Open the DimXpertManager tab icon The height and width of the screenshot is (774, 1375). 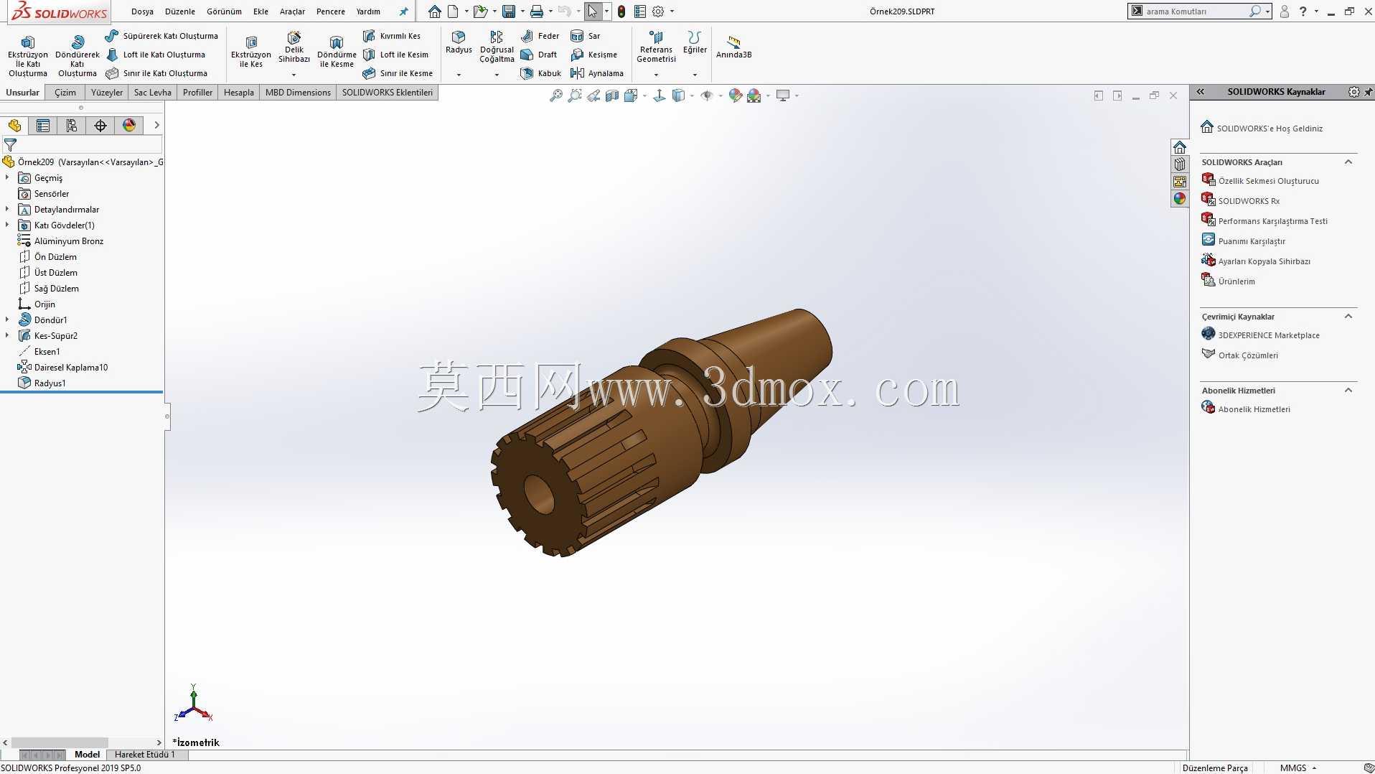click(x=100, y=126)
